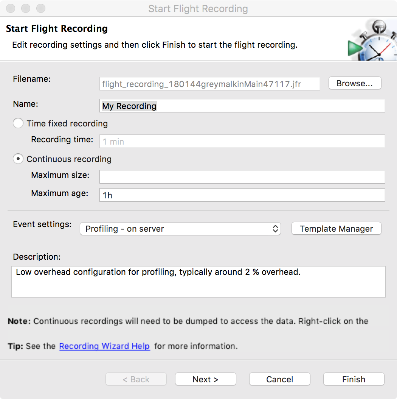397x399 pixels.
Task: Click the disabled Back button
Action: 136,379
